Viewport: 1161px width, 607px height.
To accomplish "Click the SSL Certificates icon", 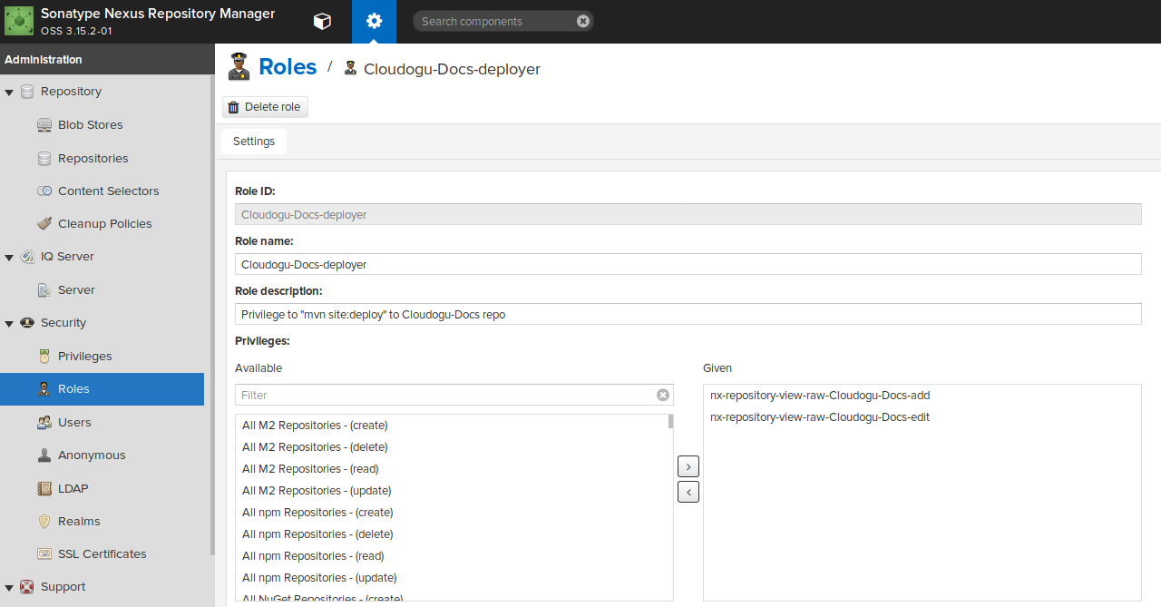I will click(x=44, y=554).
